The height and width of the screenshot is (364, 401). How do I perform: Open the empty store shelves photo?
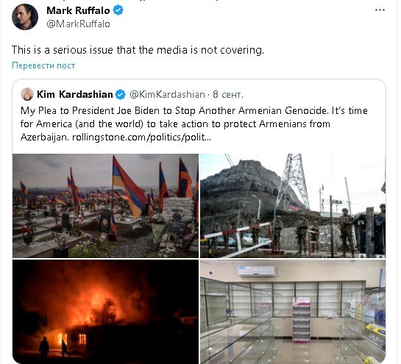(293, 311)
